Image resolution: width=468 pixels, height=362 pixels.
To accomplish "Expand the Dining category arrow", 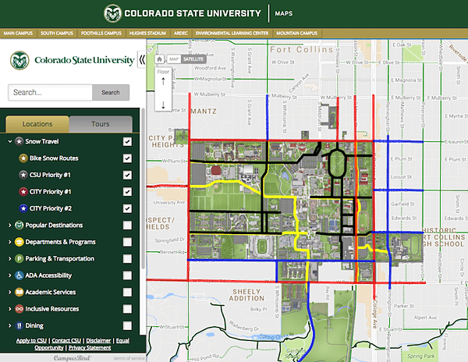I will tap(10, 325).
